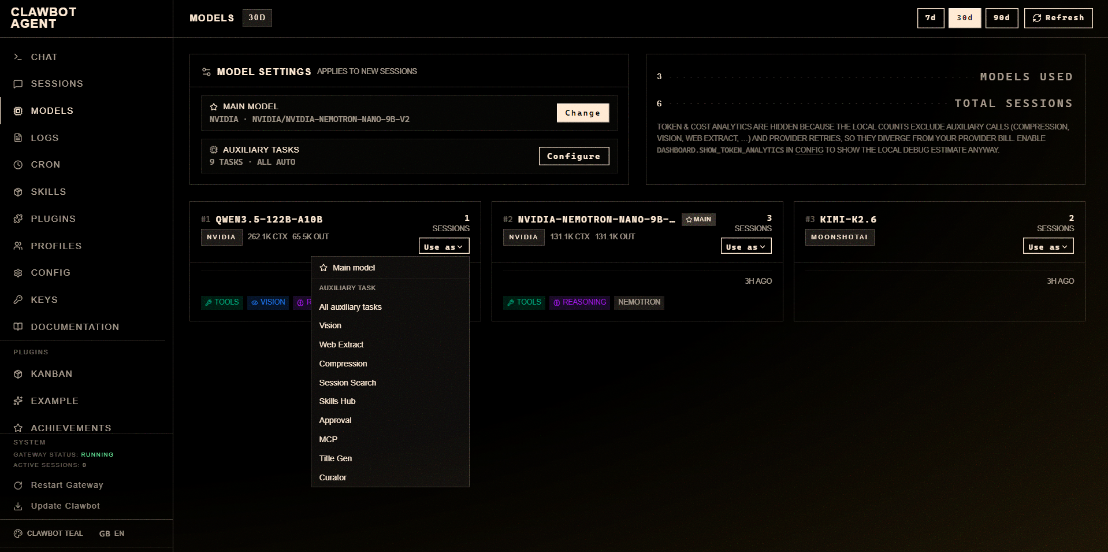The height and width of the screenshot is (552, 1108).
Task: Open the GB EN language selector
Action: tap(111, 534)
